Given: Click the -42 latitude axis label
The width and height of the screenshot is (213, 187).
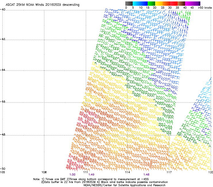Looking at the screenshot, I should coord(3,39).
